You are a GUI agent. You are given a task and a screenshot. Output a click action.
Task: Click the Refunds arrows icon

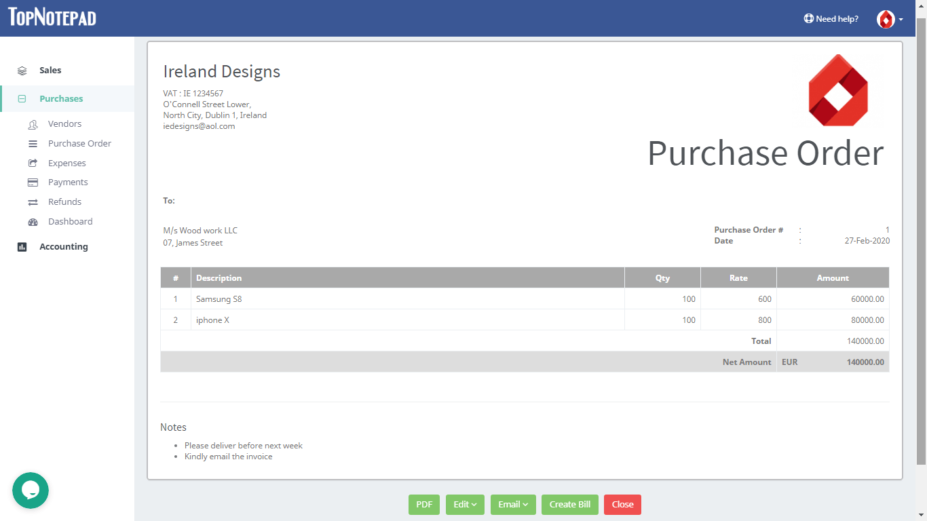point(33,201)
